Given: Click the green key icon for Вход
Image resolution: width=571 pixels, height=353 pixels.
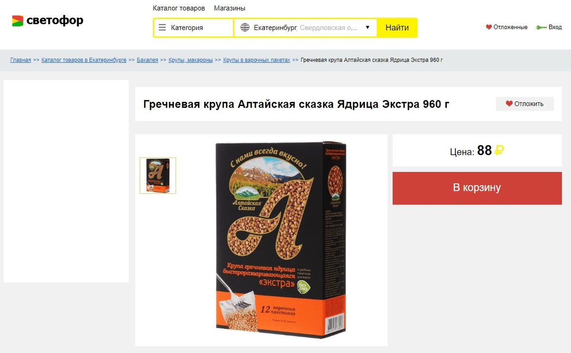Looking at the screenshot, I should pyautogui.click(x=541, y=27).
